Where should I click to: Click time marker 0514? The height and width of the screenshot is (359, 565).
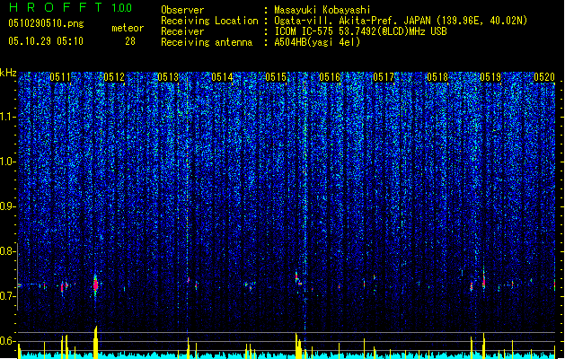click(x=222, y=77)
